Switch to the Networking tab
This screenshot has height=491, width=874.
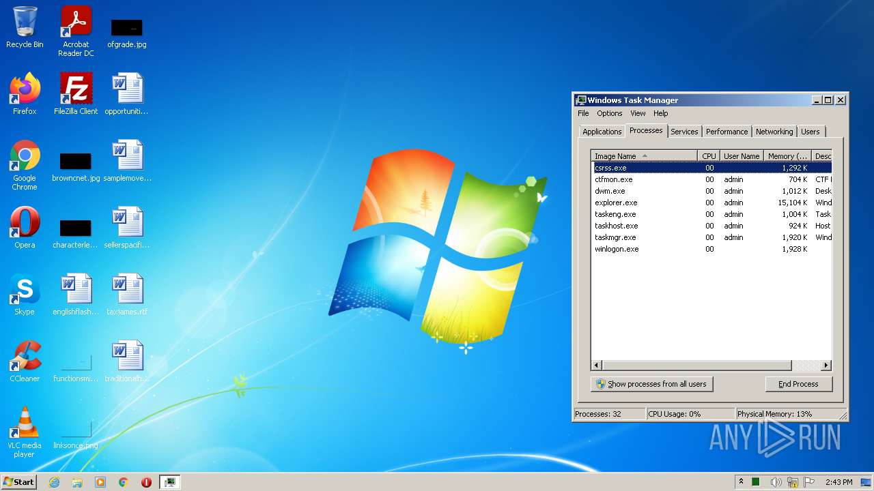click(774, 132)
